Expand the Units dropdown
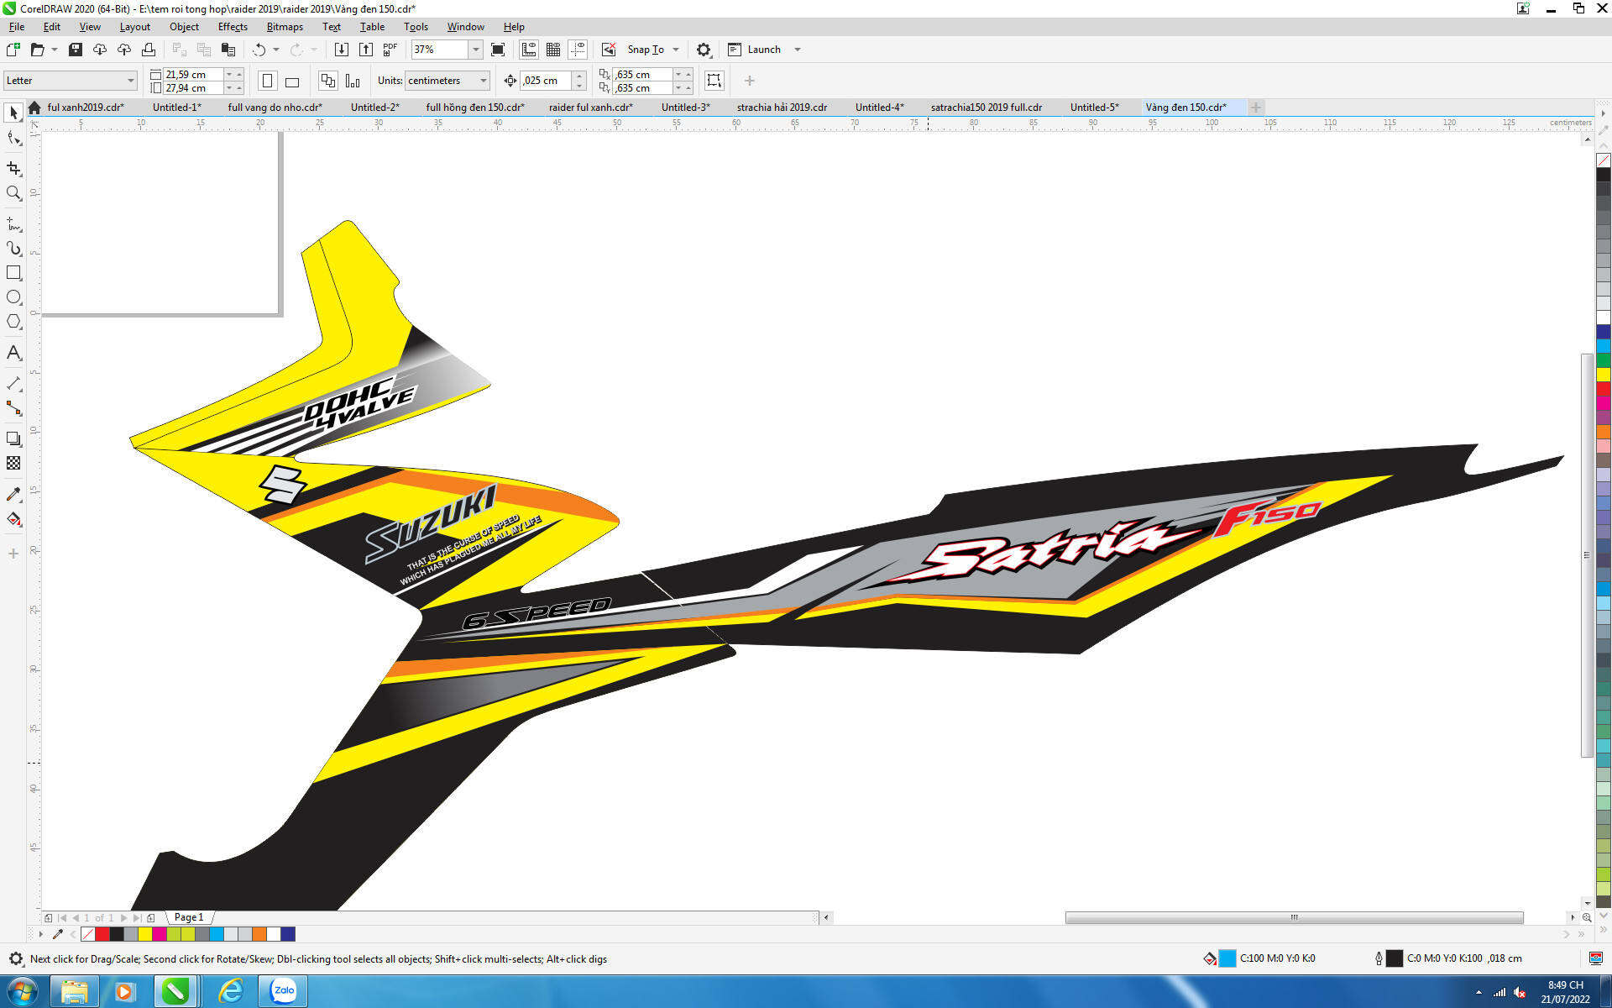 tap(484, 81)
